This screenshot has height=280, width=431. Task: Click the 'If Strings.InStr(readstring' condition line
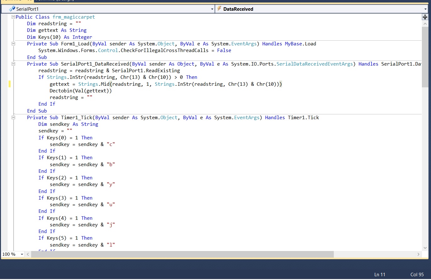118,77
